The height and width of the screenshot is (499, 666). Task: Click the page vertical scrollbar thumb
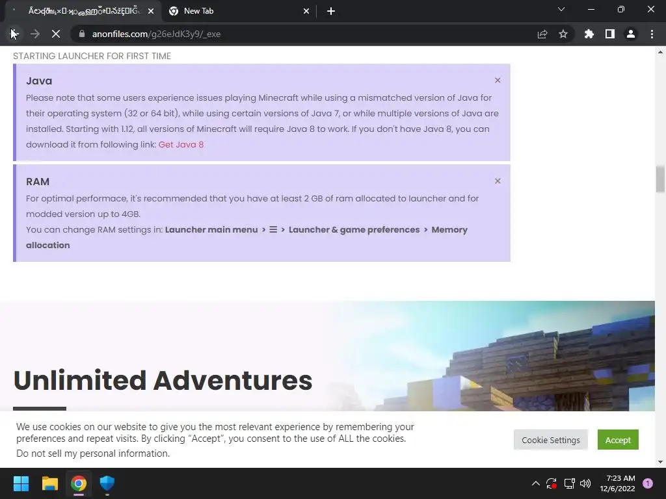(660, 179)
